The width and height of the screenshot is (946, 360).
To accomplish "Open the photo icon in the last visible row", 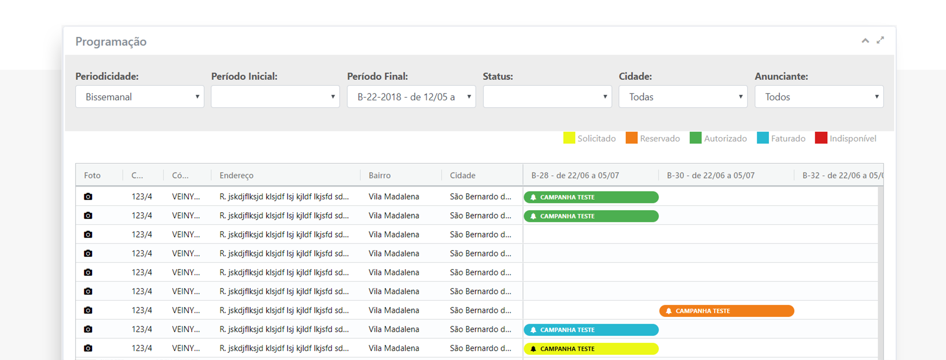I will (x=88, y=348).
